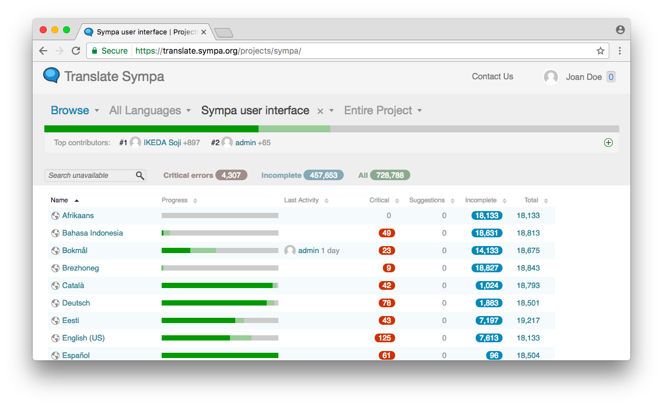Open the Català language
Image resolution: width=663 pixels, height=407 pixels.
tap(73, 285)
